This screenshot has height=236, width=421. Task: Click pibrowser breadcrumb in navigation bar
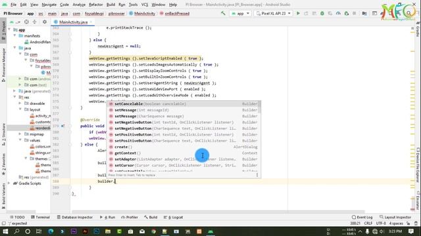tap(116, 13)
